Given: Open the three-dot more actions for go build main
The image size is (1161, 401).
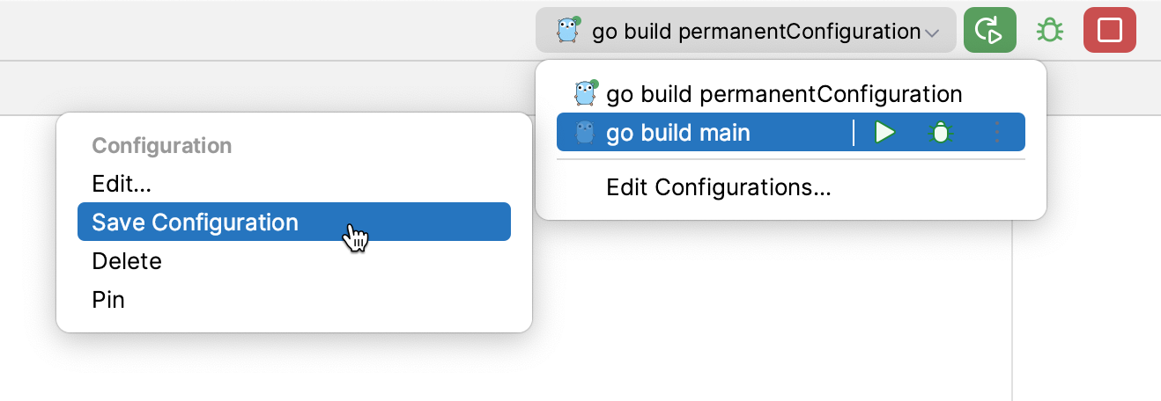Looking at the screenshot, I should 997,133.
